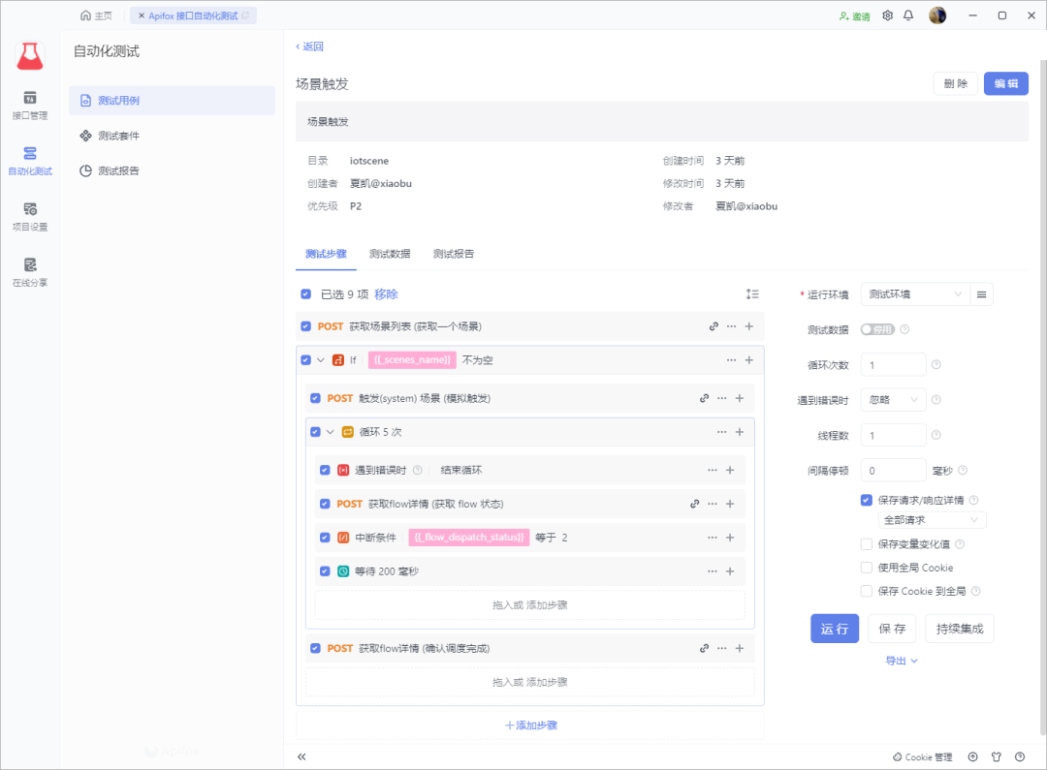Open the 遇到错误时 dropdown showing 忽略
This screenshot has width=1047, height=770.
coord(892,399)
